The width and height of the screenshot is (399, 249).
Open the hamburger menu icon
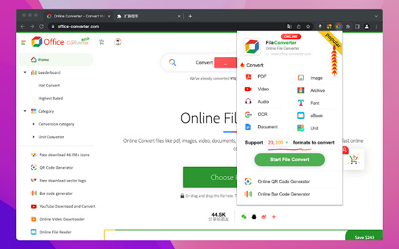coord(24,42)
